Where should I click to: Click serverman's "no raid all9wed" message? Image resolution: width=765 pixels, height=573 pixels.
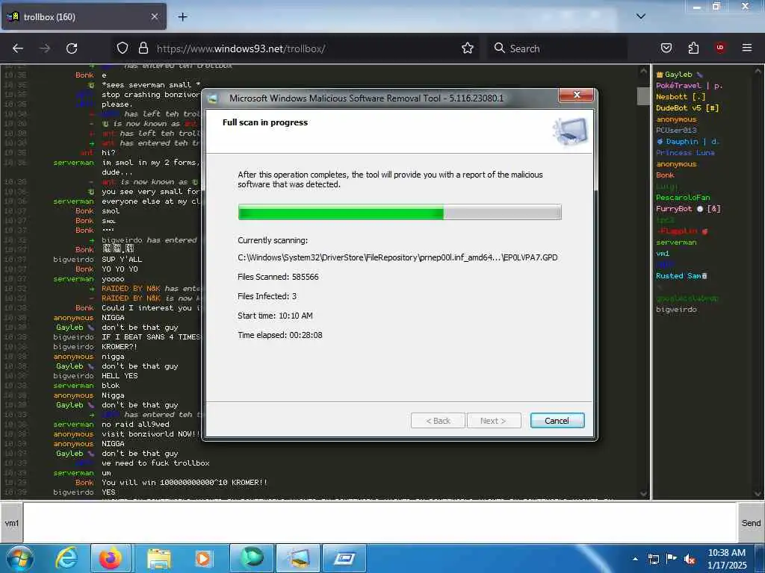136,425
